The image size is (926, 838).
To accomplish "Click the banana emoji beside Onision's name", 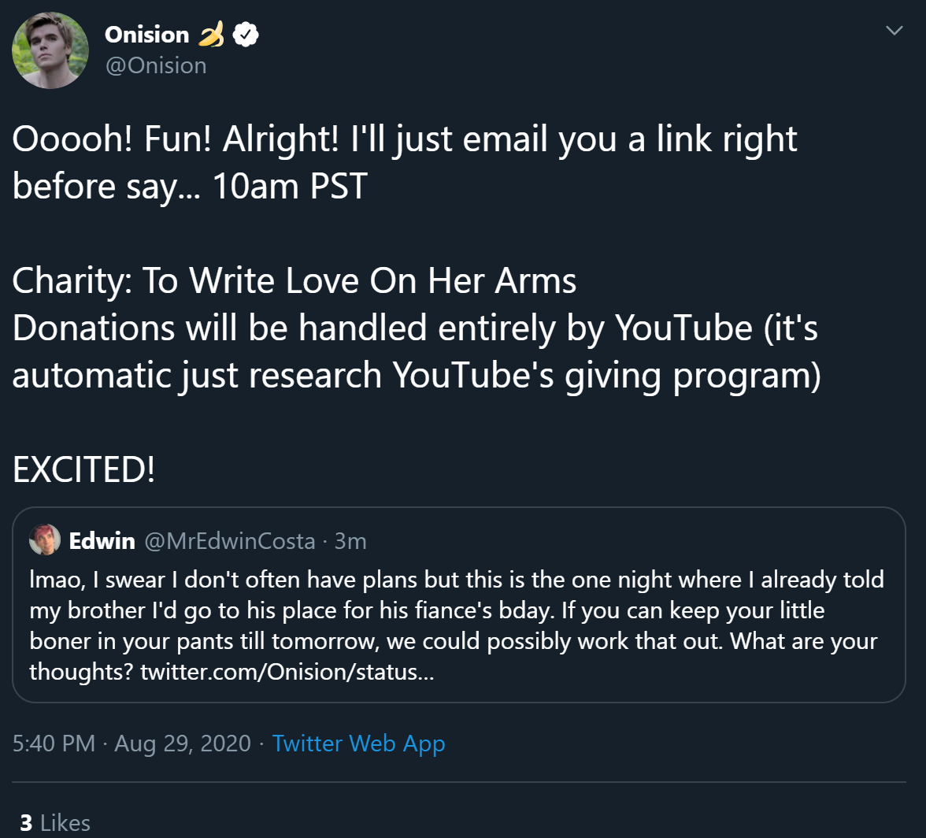I will pos(211,34).
